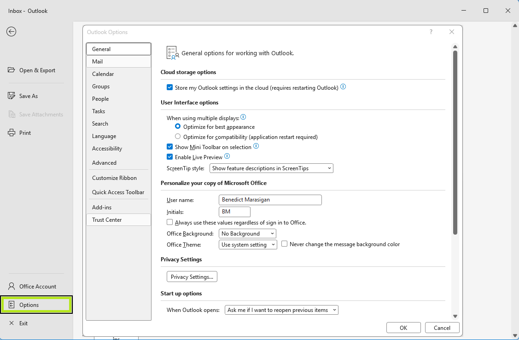Viewport: 519px width, 340px height.
Task: Click the Privacy Settings button
Action: click(192, 277)
